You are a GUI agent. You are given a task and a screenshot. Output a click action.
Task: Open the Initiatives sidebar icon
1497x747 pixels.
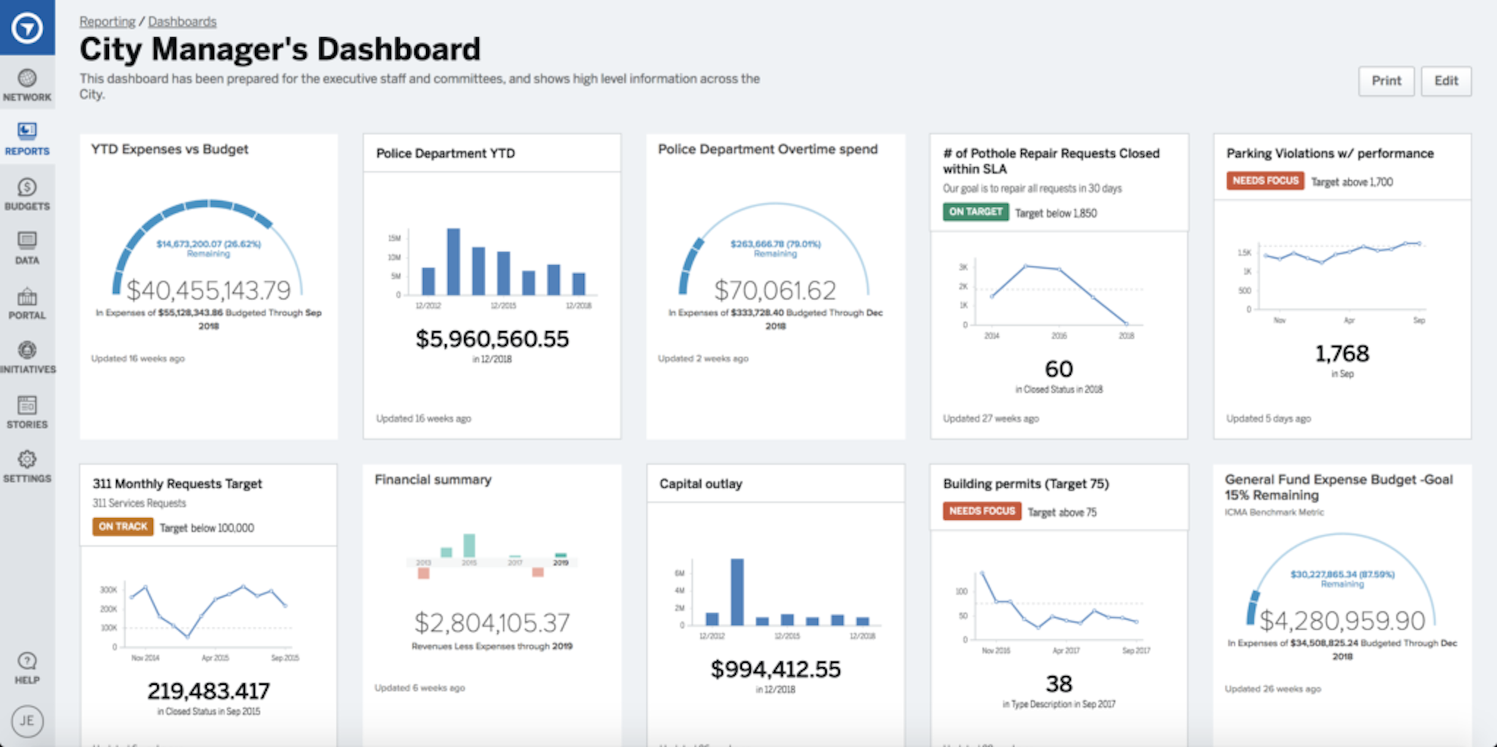(x=27, y=351)
